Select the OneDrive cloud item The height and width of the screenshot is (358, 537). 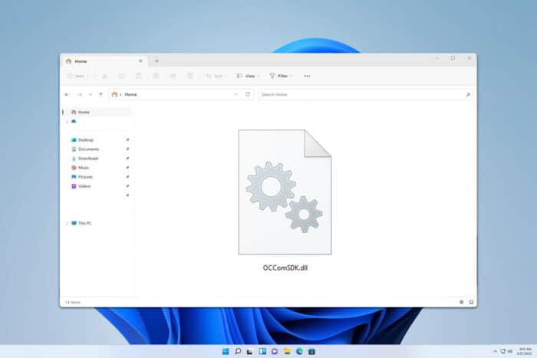click(x=74, y=121)
